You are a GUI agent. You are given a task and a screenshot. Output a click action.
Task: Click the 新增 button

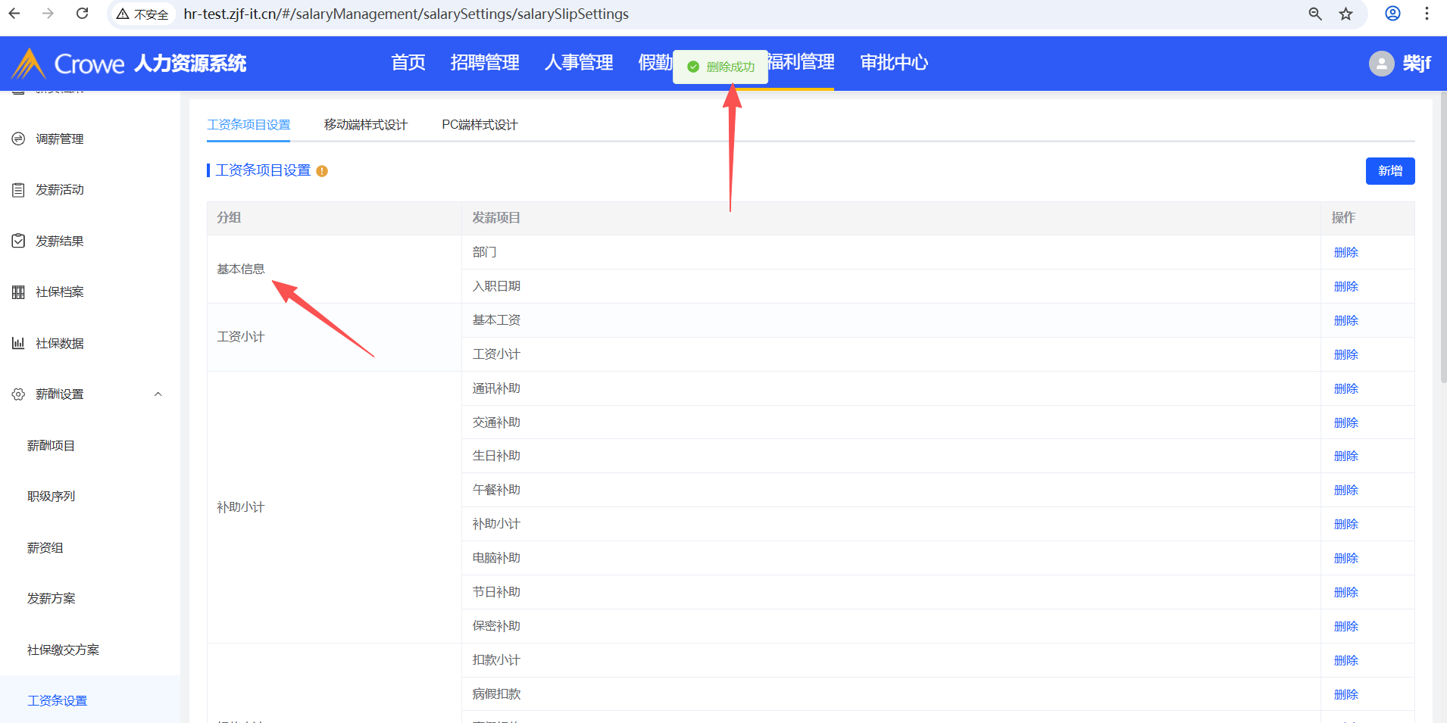tap(1390, 171)
